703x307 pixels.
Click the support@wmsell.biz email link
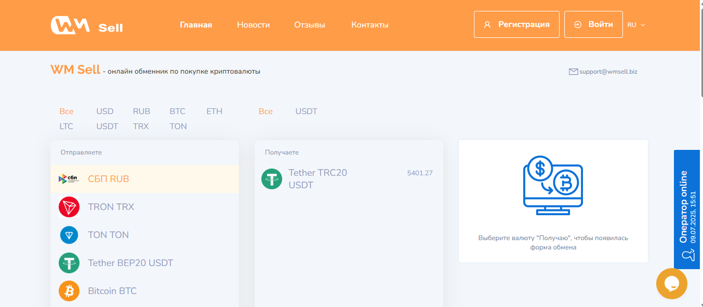pyautogui.click(x=609, y=72)
